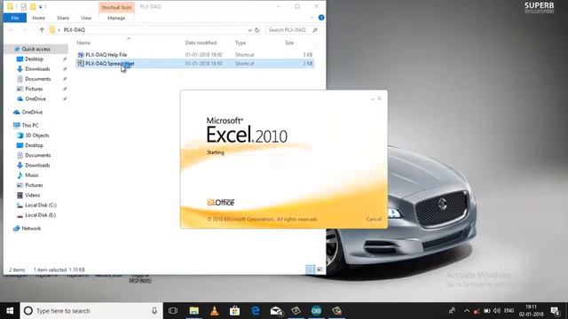Open the Explorer help icon

pos(321,18)
